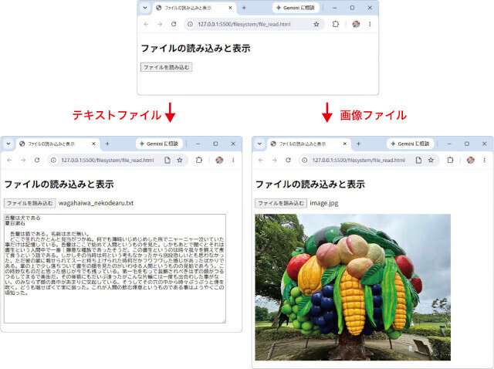Expand tab search chevron in text file window
This screenshot has height=369, width=494.
coord(8,144)
